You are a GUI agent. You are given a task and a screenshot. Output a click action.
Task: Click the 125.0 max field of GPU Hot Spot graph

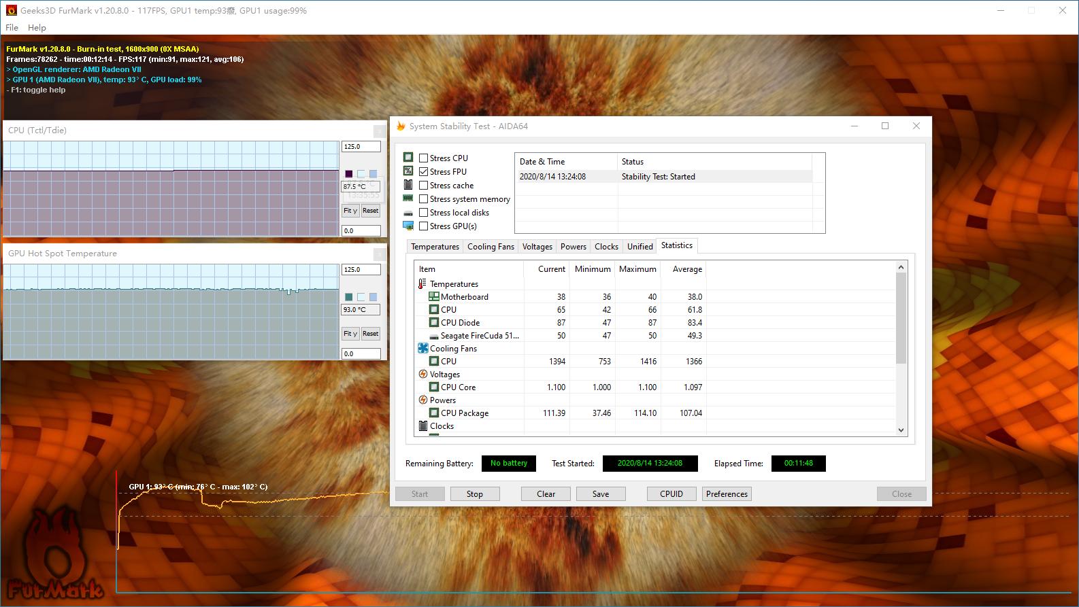[x=361, y=270]
